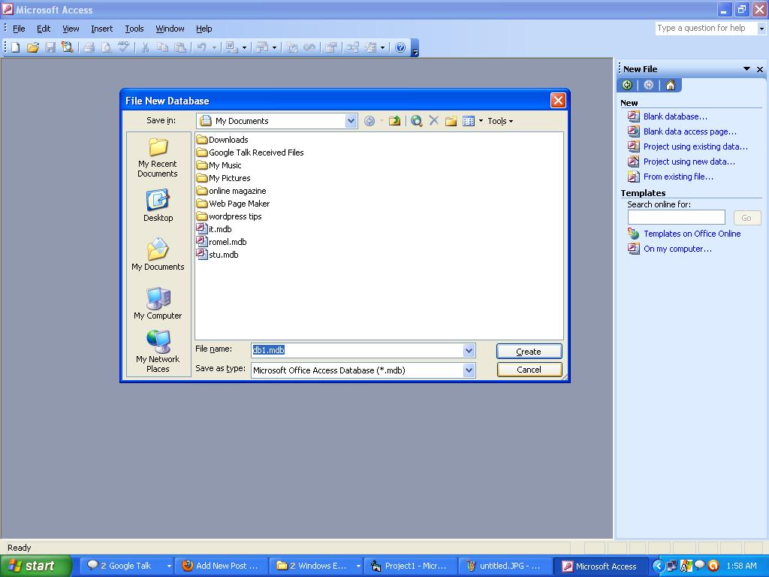Open the File menu
769x577 pixels.
pyautogui.click(x=19, y=29)
